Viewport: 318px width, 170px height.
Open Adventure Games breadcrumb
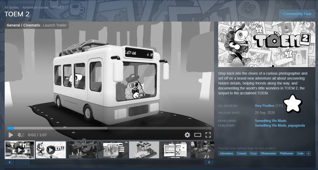click(36, 7)
